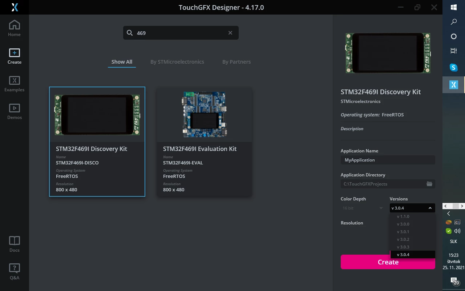Image resolution: width=465 pixels, height=291 pixels.
Task: Switch to the By Partners tab
Action: coord(236,62)
